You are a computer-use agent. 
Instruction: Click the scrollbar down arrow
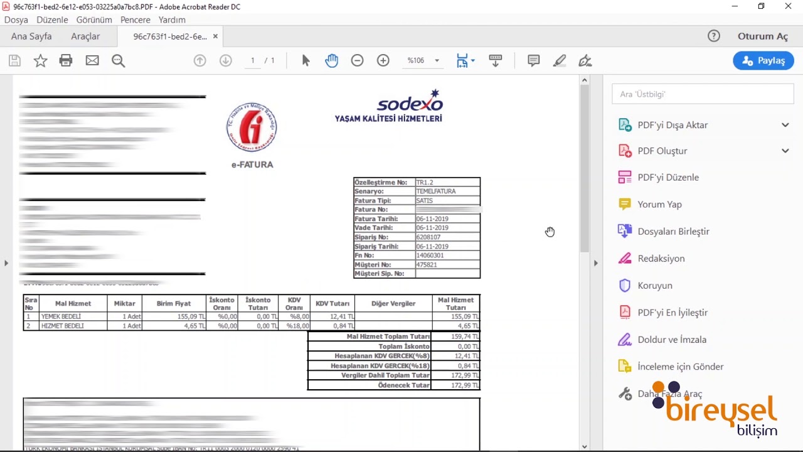coord(585,446)
